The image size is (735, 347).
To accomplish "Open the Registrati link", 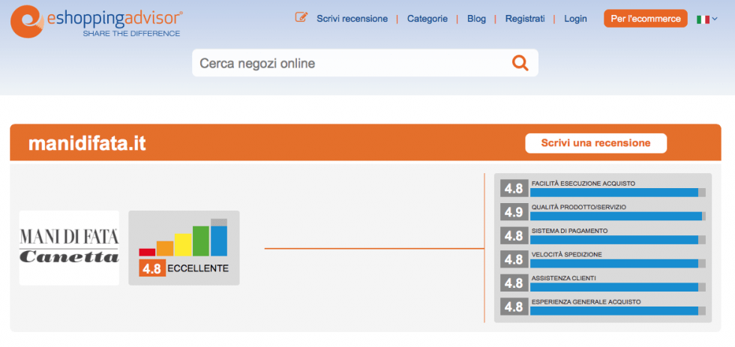I will pos(525,19).
